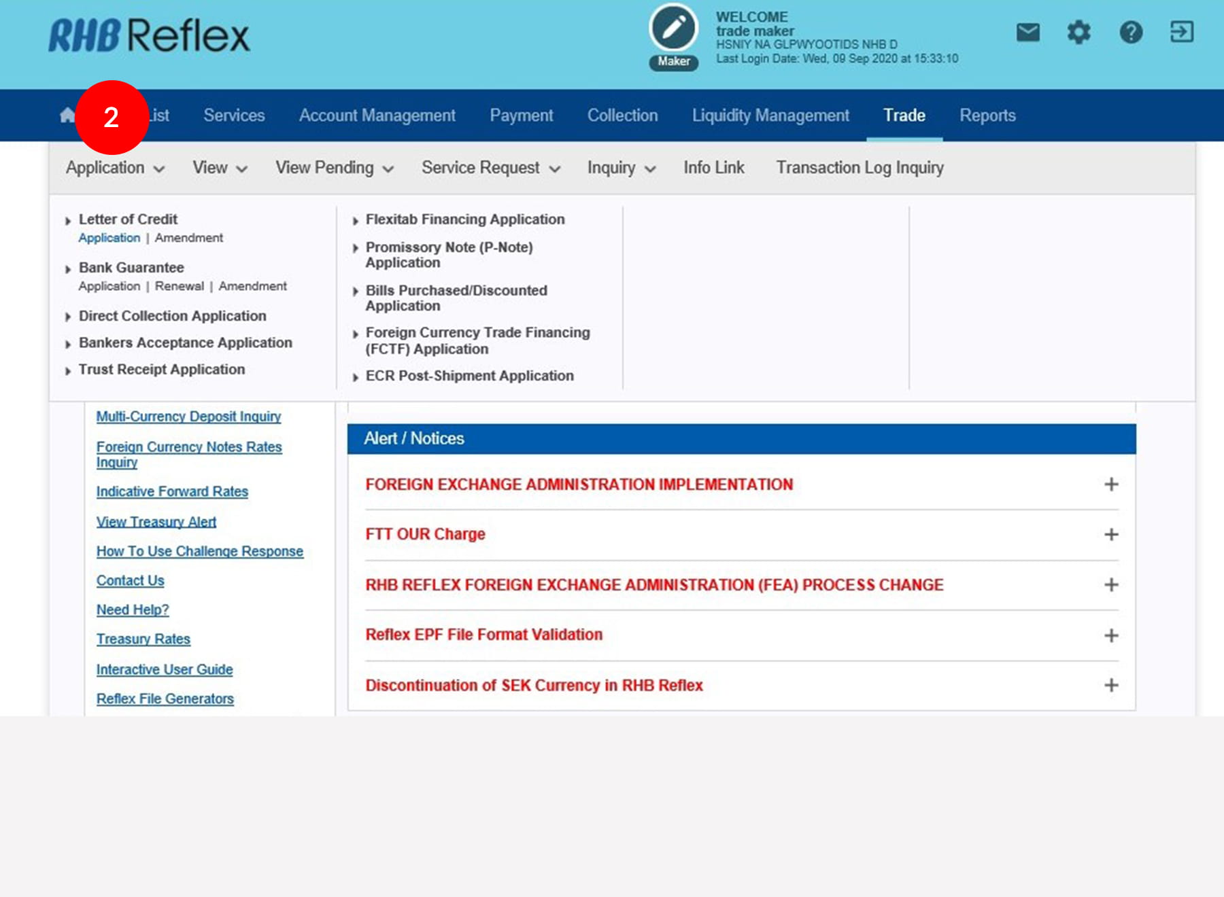
Task: Switch to the Reports tab
Action: pos(987,116)
